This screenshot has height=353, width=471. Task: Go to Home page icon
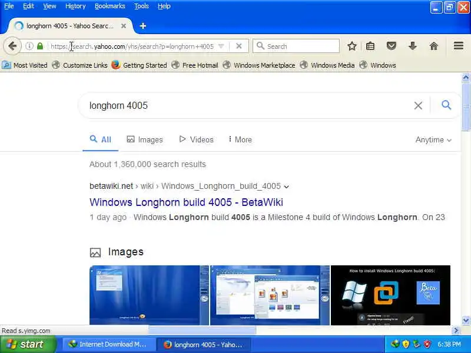coord(433,46)
